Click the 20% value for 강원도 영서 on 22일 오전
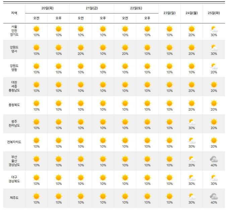This screenshot has height=210, width=228. coord(125,54)
